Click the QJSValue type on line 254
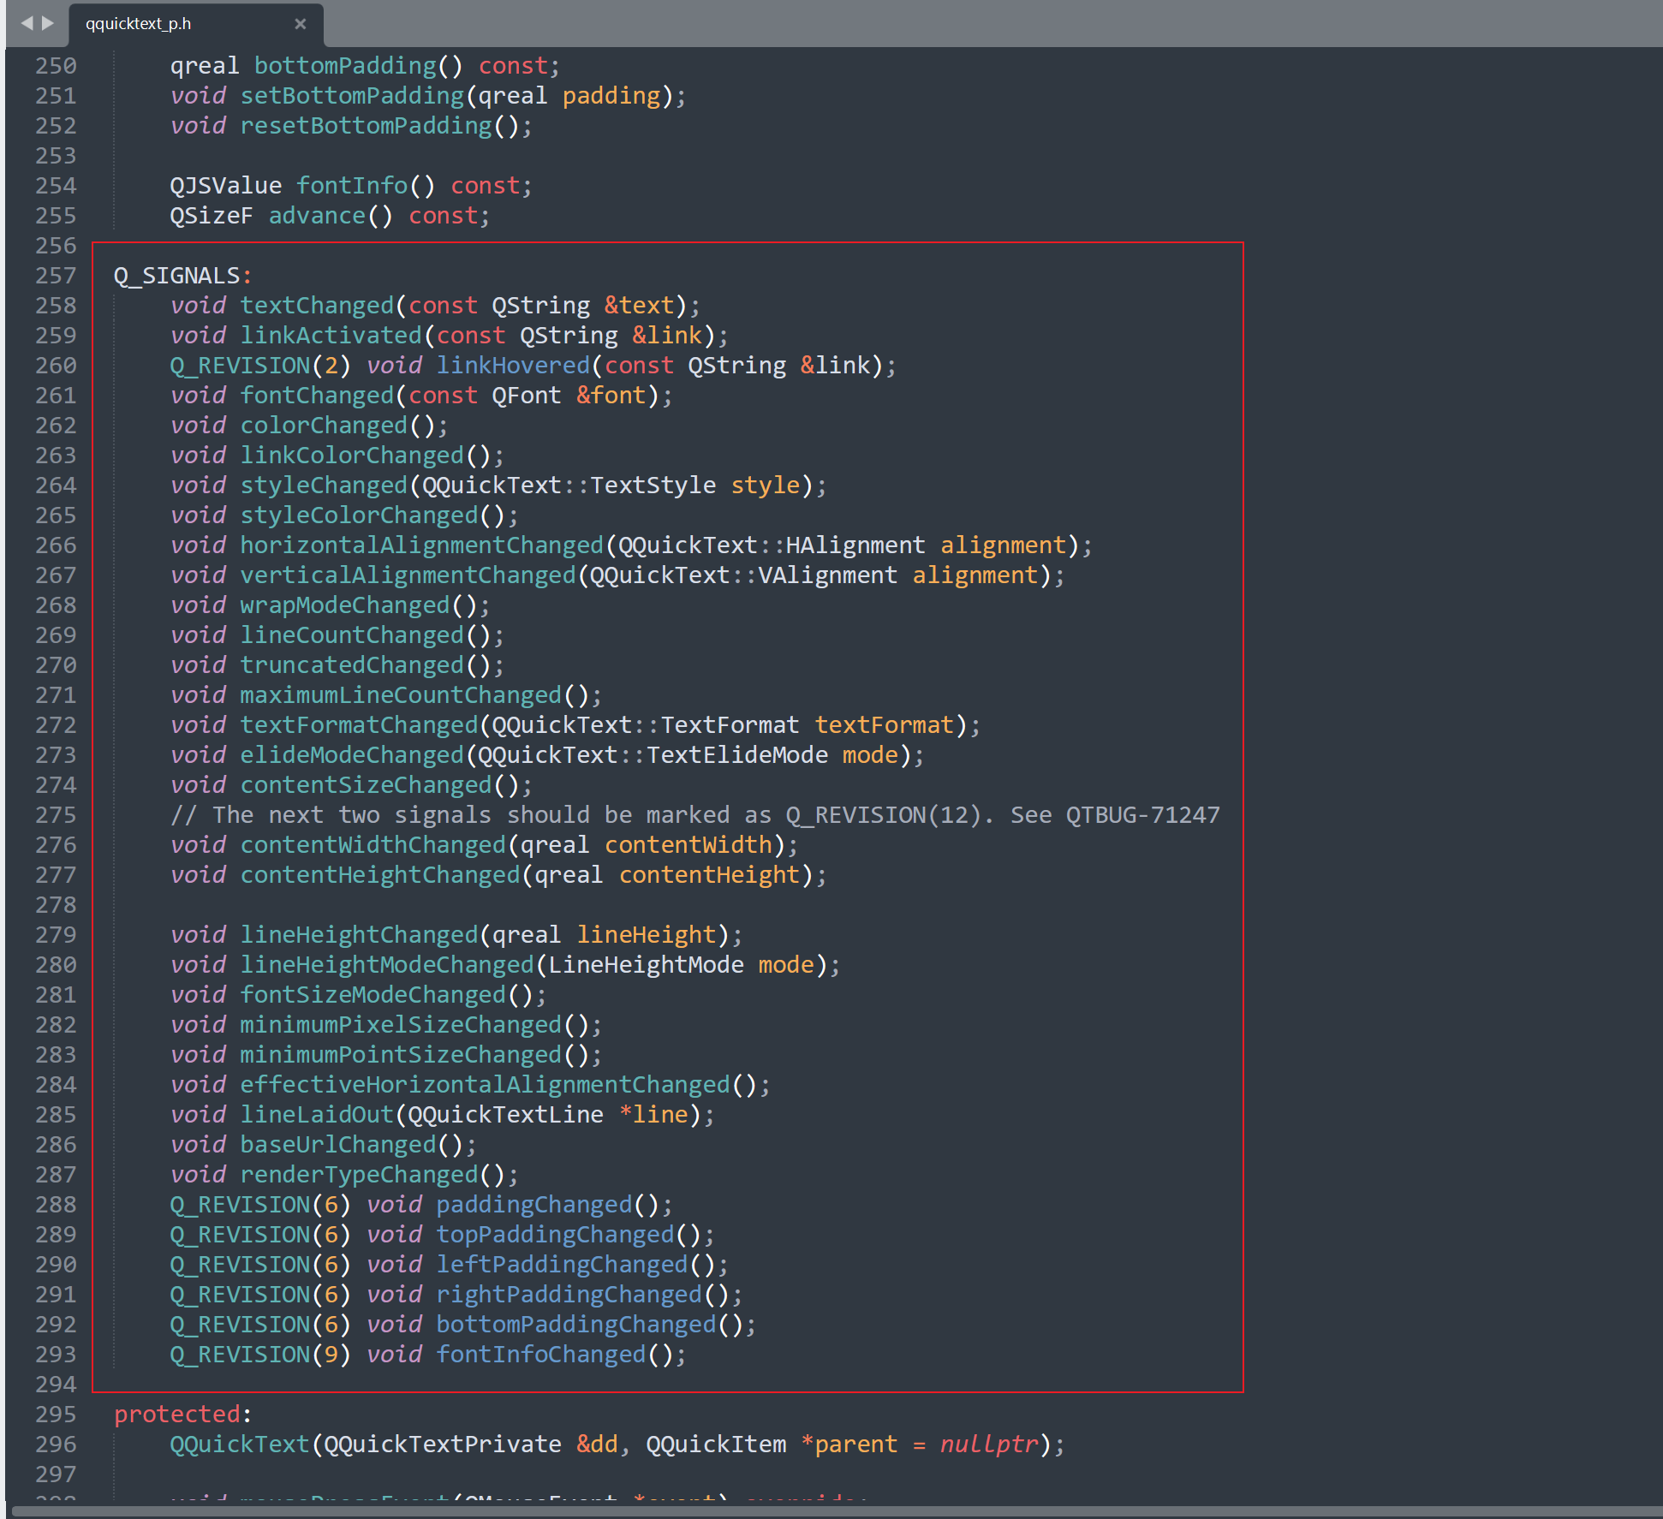The height and width of the screenshot is (1519, 1663). pyautogui.click(x=225, y=186)
